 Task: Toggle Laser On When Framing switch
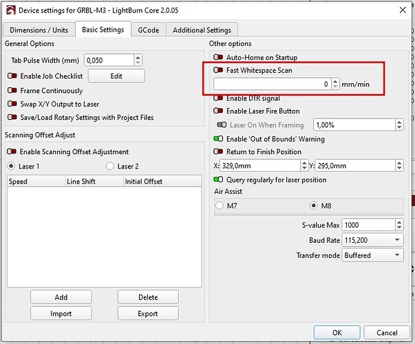pos(222,125)
